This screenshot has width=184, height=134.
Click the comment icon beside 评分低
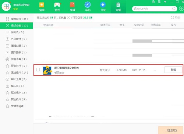tap(7, 32)
